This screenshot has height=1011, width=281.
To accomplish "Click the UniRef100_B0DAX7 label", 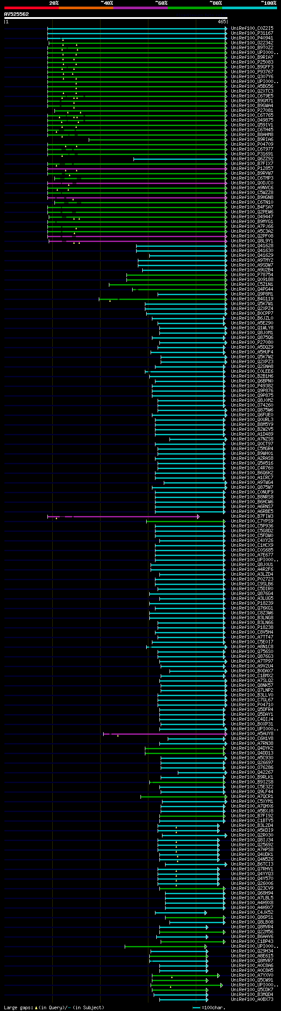I will point(252,671).
